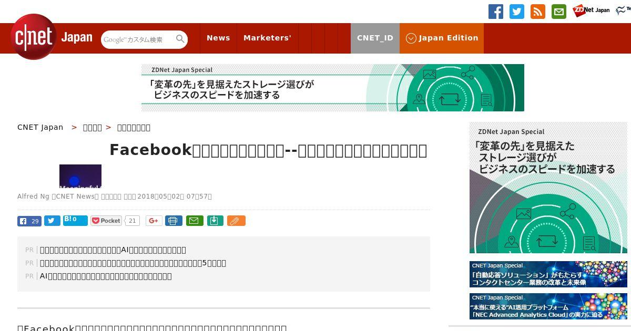Open the Twitter icon in top bar
The height and width of the screenshot is (331, 631).
[x=517, y=12]
